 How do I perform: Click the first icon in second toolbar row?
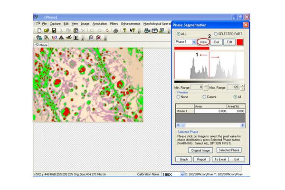pyautogui.click(x=39, y=38)
